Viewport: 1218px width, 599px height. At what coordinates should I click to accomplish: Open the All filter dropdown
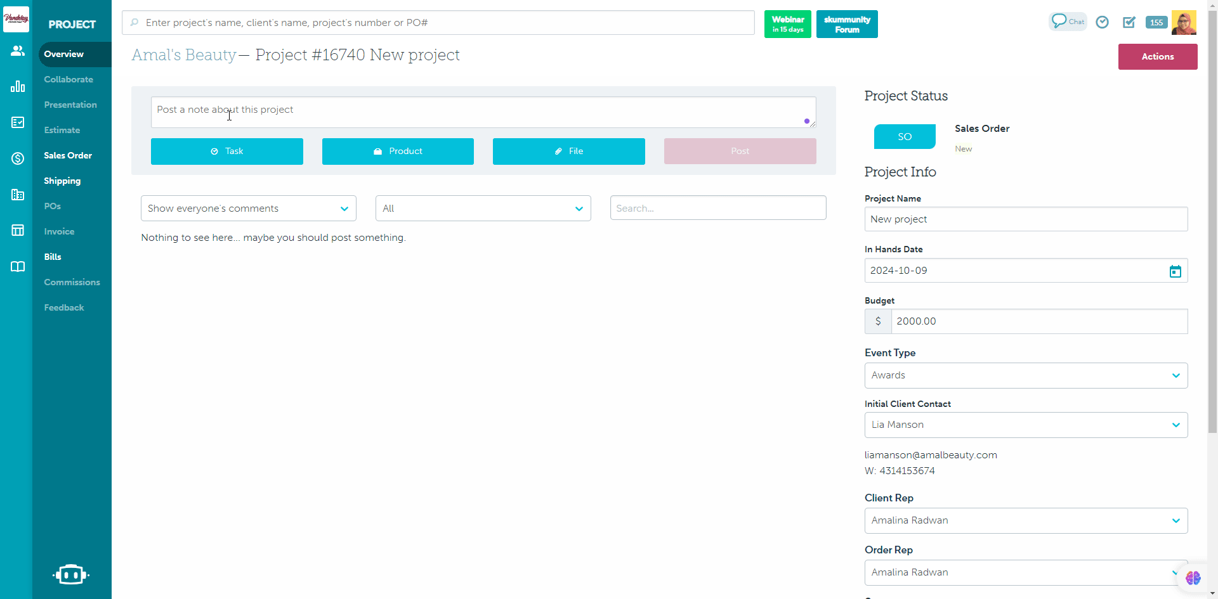483,209
